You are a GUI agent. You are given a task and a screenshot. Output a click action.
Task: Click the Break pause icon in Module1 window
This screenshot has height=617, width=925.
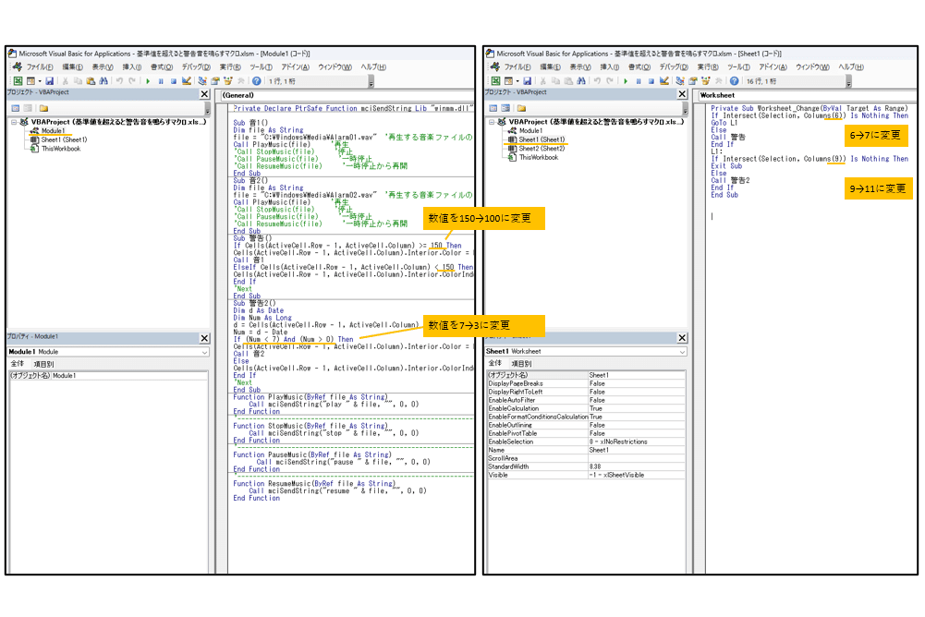tap(161, 81)
